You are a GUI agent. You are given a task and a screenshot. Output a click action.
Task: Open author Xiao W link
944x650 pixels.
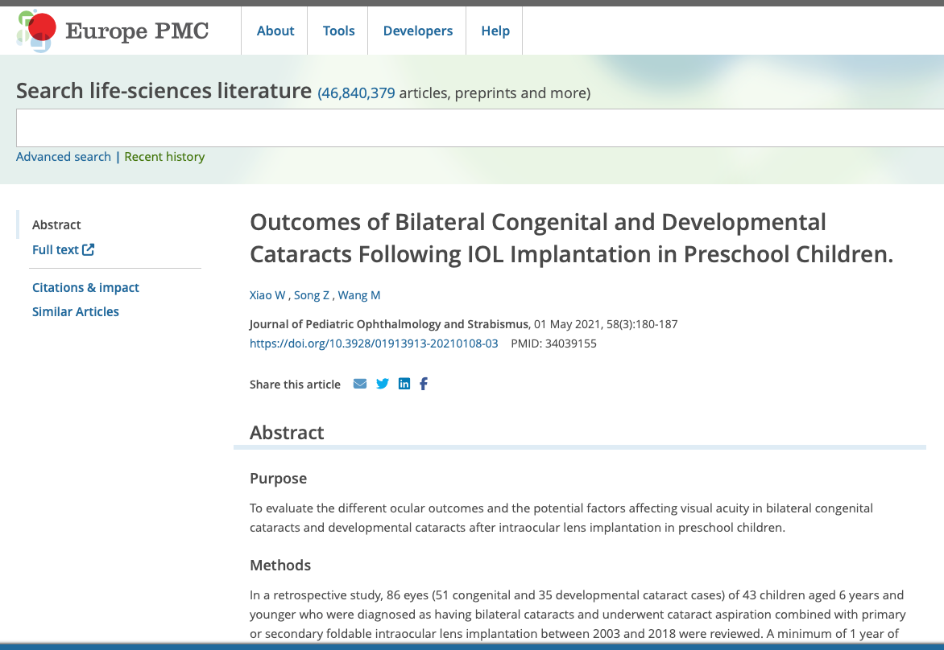pos(267,295)
